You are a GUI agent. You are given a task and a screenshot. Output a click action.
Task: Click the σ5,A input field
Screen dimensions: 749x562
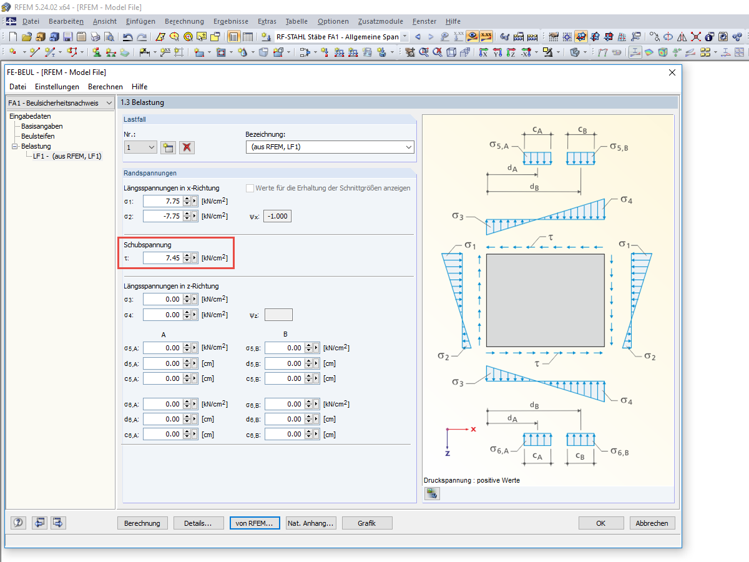click(162, 348)
